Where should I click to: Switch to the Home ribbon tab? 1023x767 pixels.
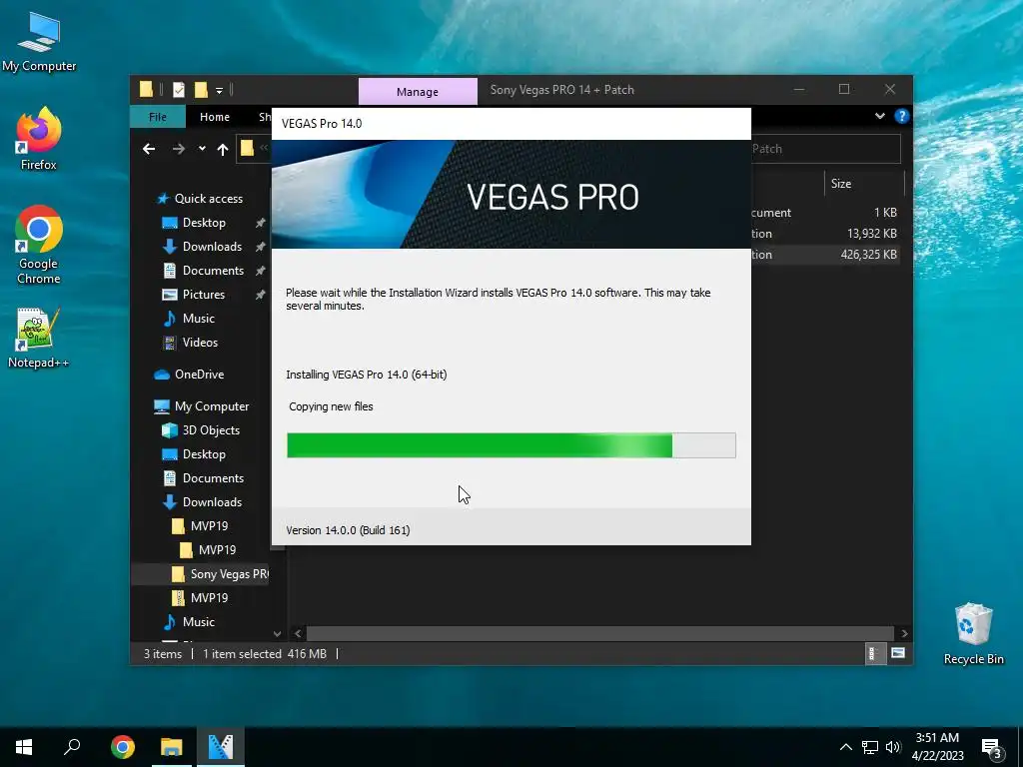pyautogui.click(x=215, y=117)
